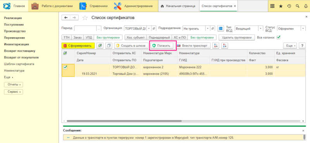Screen dimensions: 310x143
Task: Click the 'Погасить' button
Action: point(162,46)
